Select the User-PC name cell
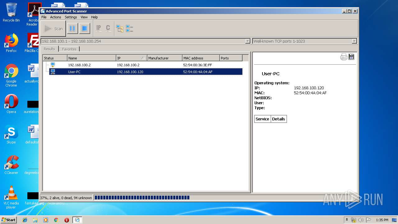The image size is (398, 224). click(x=74, y=72)
